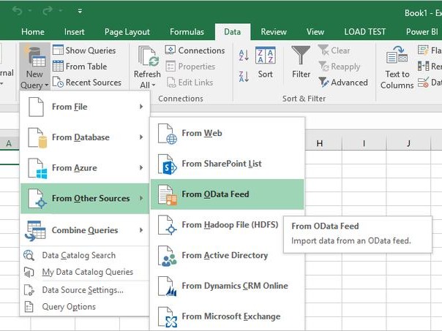This screenshot has width=442, height=331.
Task: Choose From SharePoint List
Action: (x=227, y=164)
